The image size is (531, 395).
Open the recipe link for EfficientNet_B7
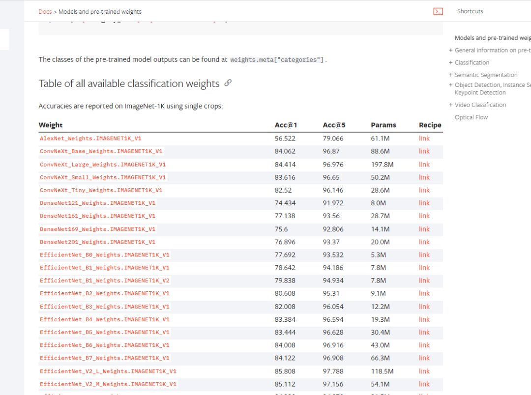[x=424, y=358]
